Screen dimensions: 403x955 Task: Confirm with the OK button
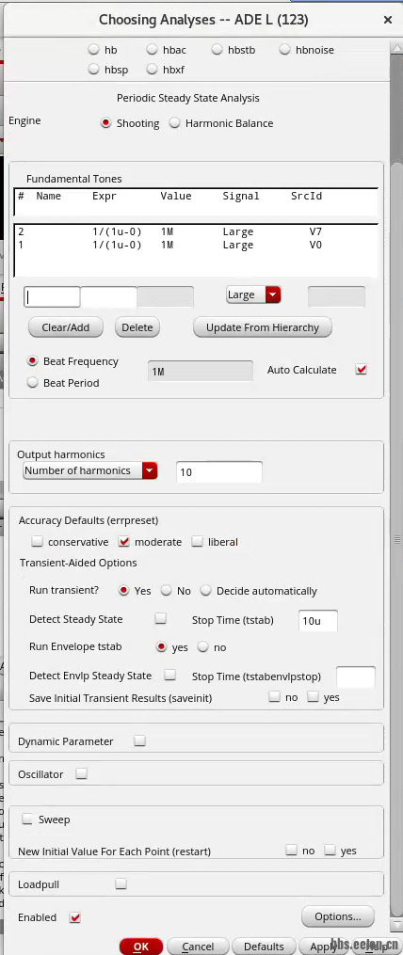coord(141,946)
